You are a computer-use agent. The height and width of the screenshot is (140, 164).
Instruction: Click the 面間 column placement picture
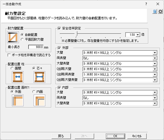click(x=18, y=77)
